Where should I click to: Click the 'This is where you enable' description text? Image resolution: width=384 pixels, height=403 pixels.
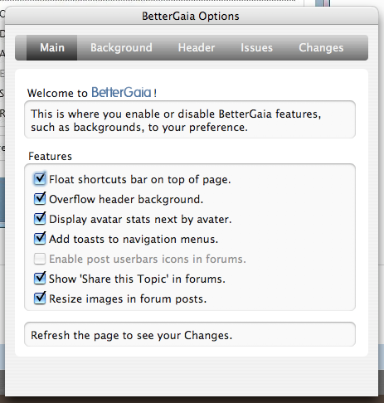tap(176, 120)
